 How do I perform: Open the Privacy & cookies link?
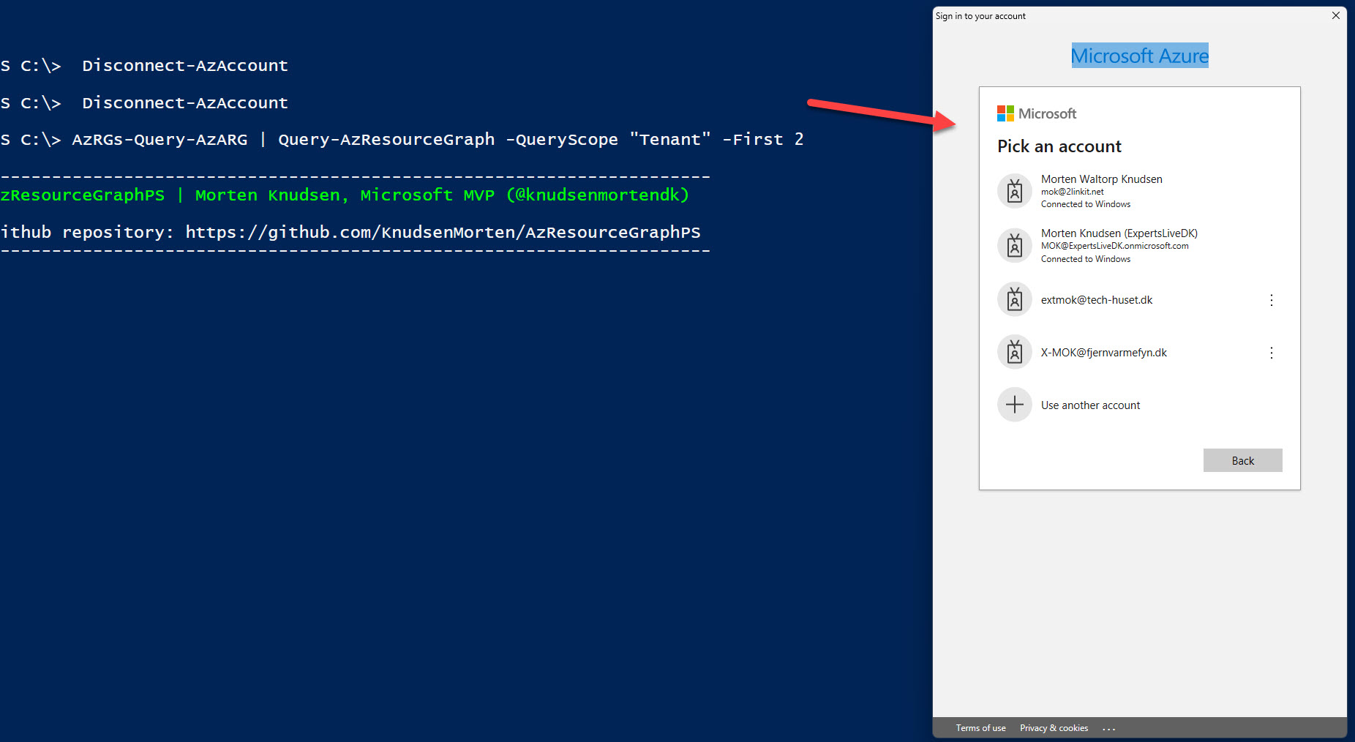tap(1054, 728)
